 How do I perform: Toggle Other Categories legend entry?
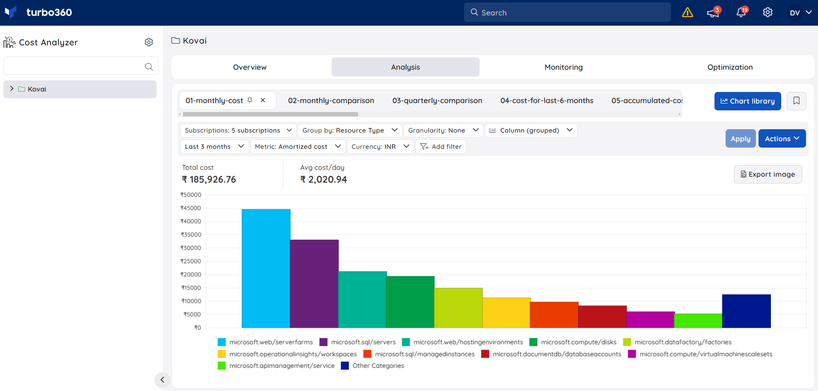coord(372,366)
